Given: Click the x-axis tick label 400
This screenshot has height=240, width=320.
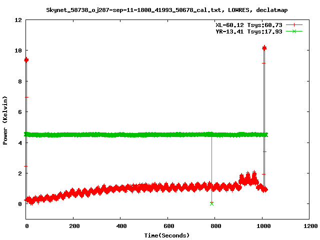Looking at the screenshot, I should (x=120, y=226).
